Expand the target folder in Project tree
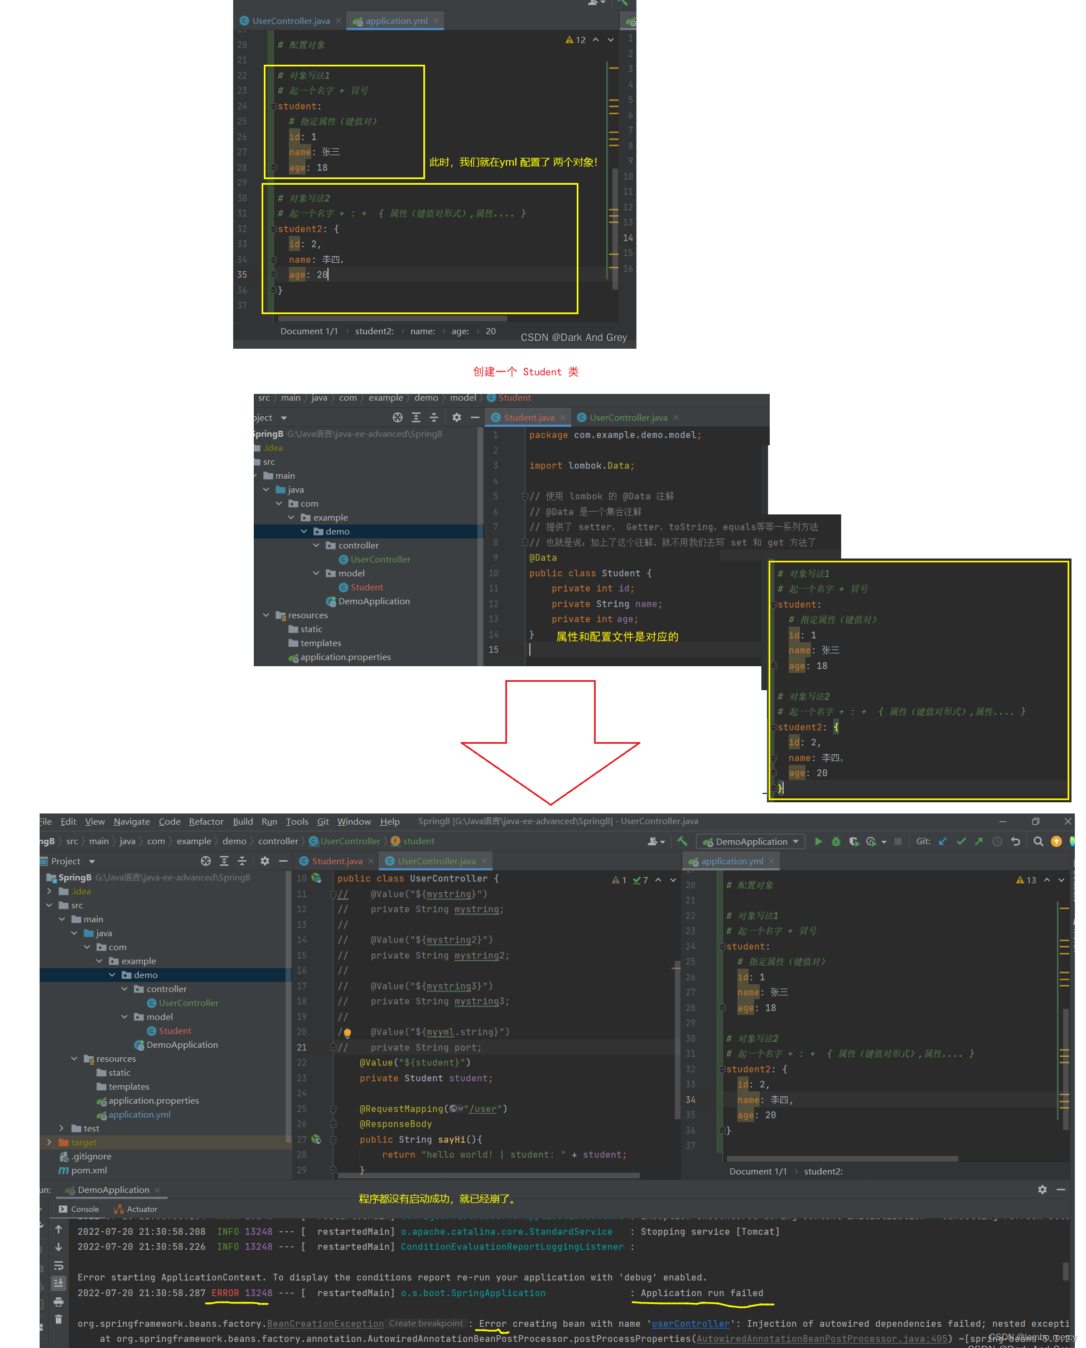The height and width of the screenshot is (1348, 1086). pyautogui.click(x=50, y=1142)
